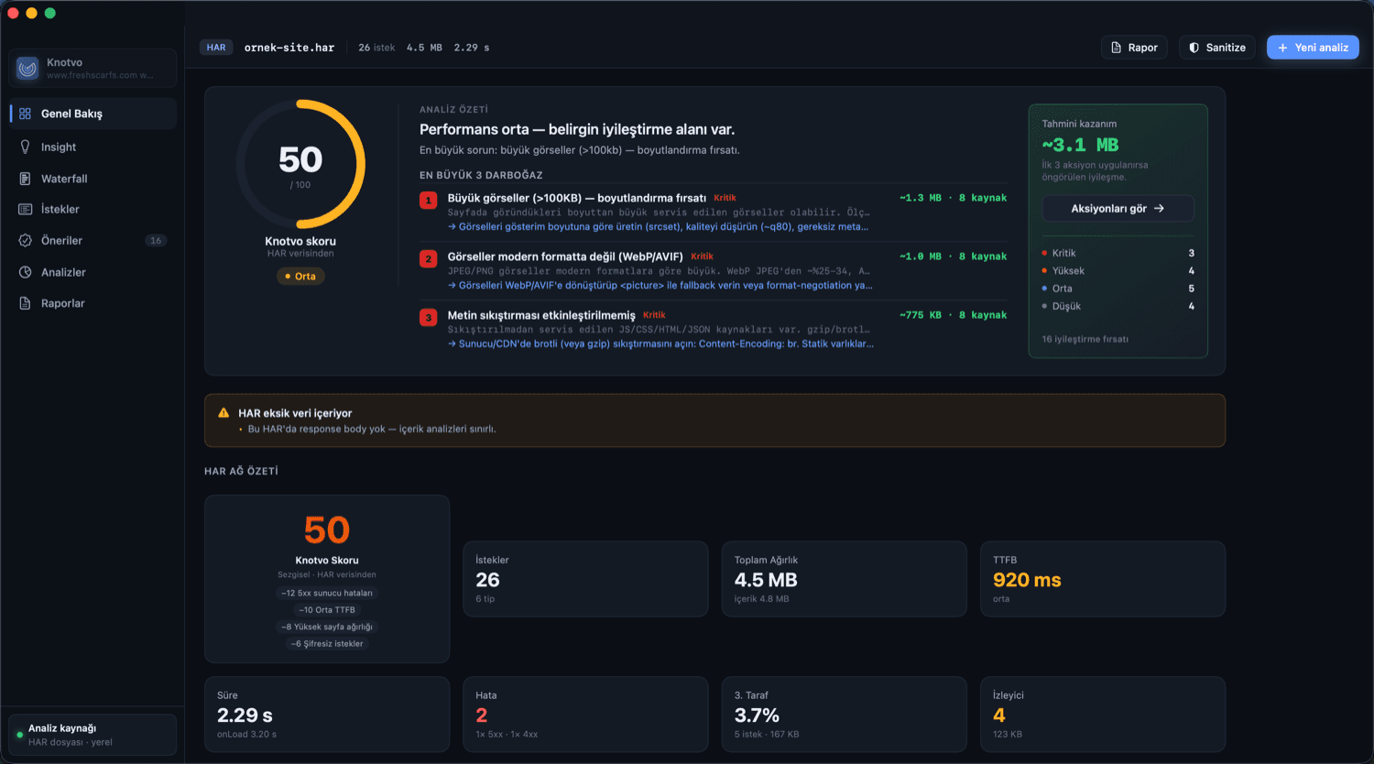Screen dimensions: 1374x764
Task: Open the Raporlar document icon
Action: (x=25, y=303)
